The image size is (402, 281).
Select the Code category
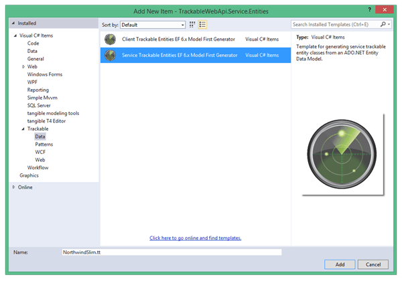point(33,43)
